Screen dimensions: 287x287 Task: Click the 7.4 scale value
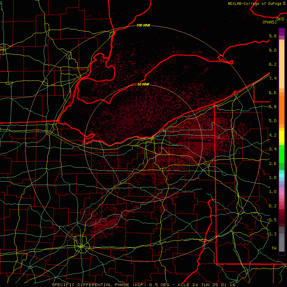pyautogui.click(x=273, y=78)
